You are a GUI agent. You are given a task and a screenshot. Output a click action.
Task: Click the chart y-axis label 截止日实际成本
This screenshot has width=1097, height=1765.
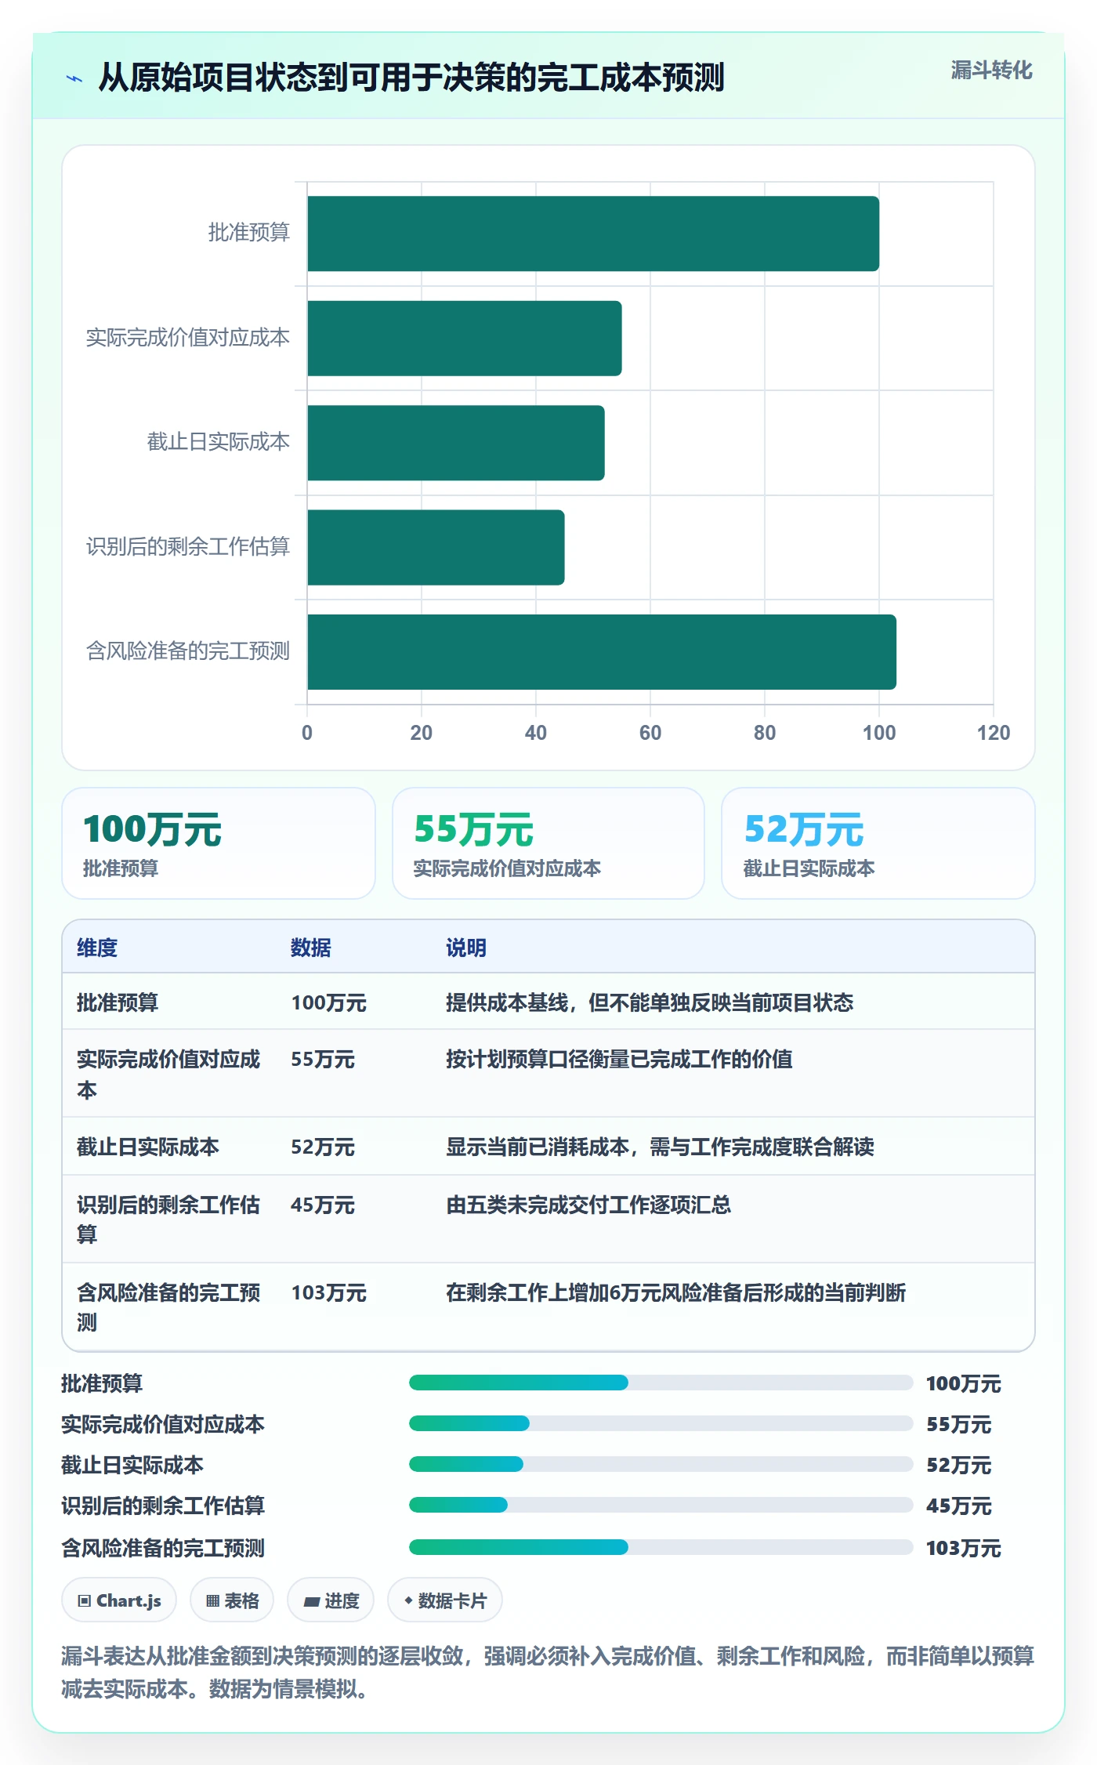[219, 442]
